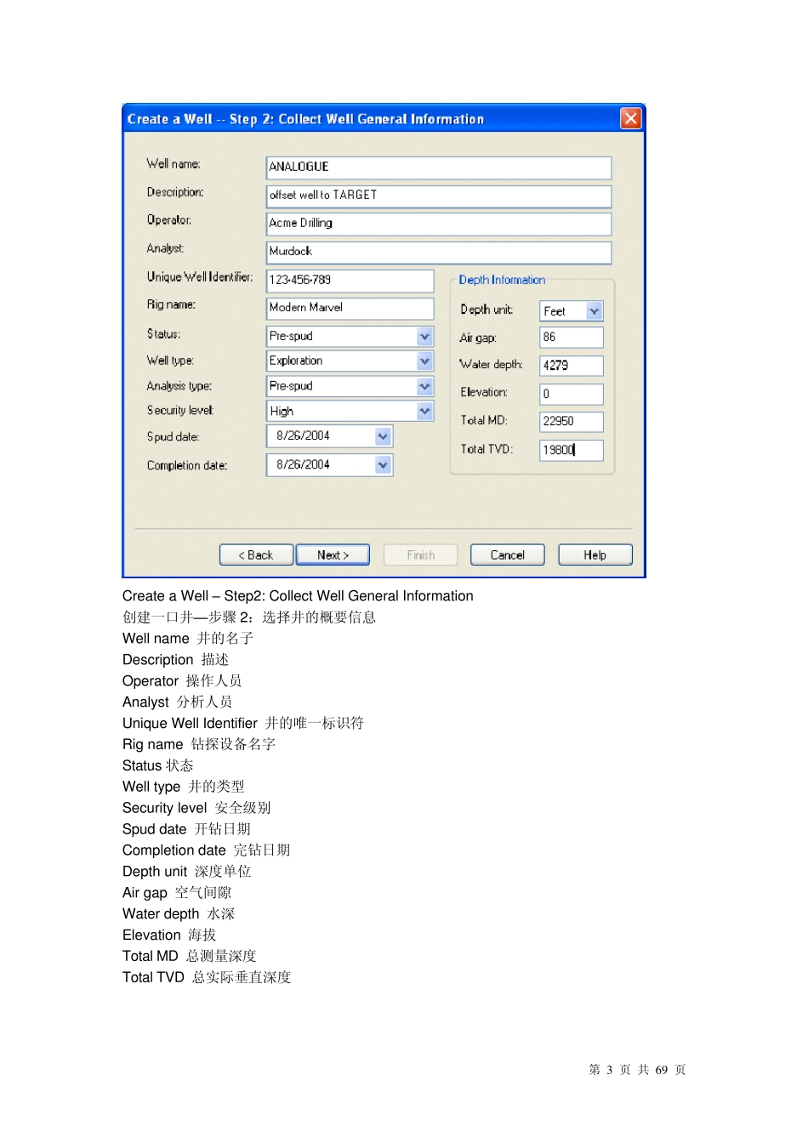Click the Spud date value 8/26/2004
The width and height of the screenshot is (808, 1143).
303,435
